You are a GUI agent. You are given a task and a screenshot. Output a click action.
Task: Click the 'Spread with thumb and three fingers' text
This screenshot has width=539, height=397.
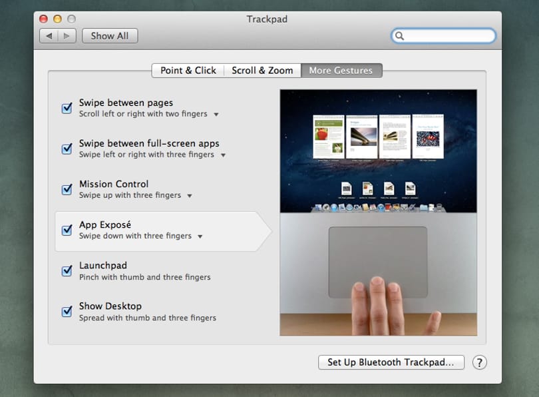pyautogui.click(x=148, y=318)
